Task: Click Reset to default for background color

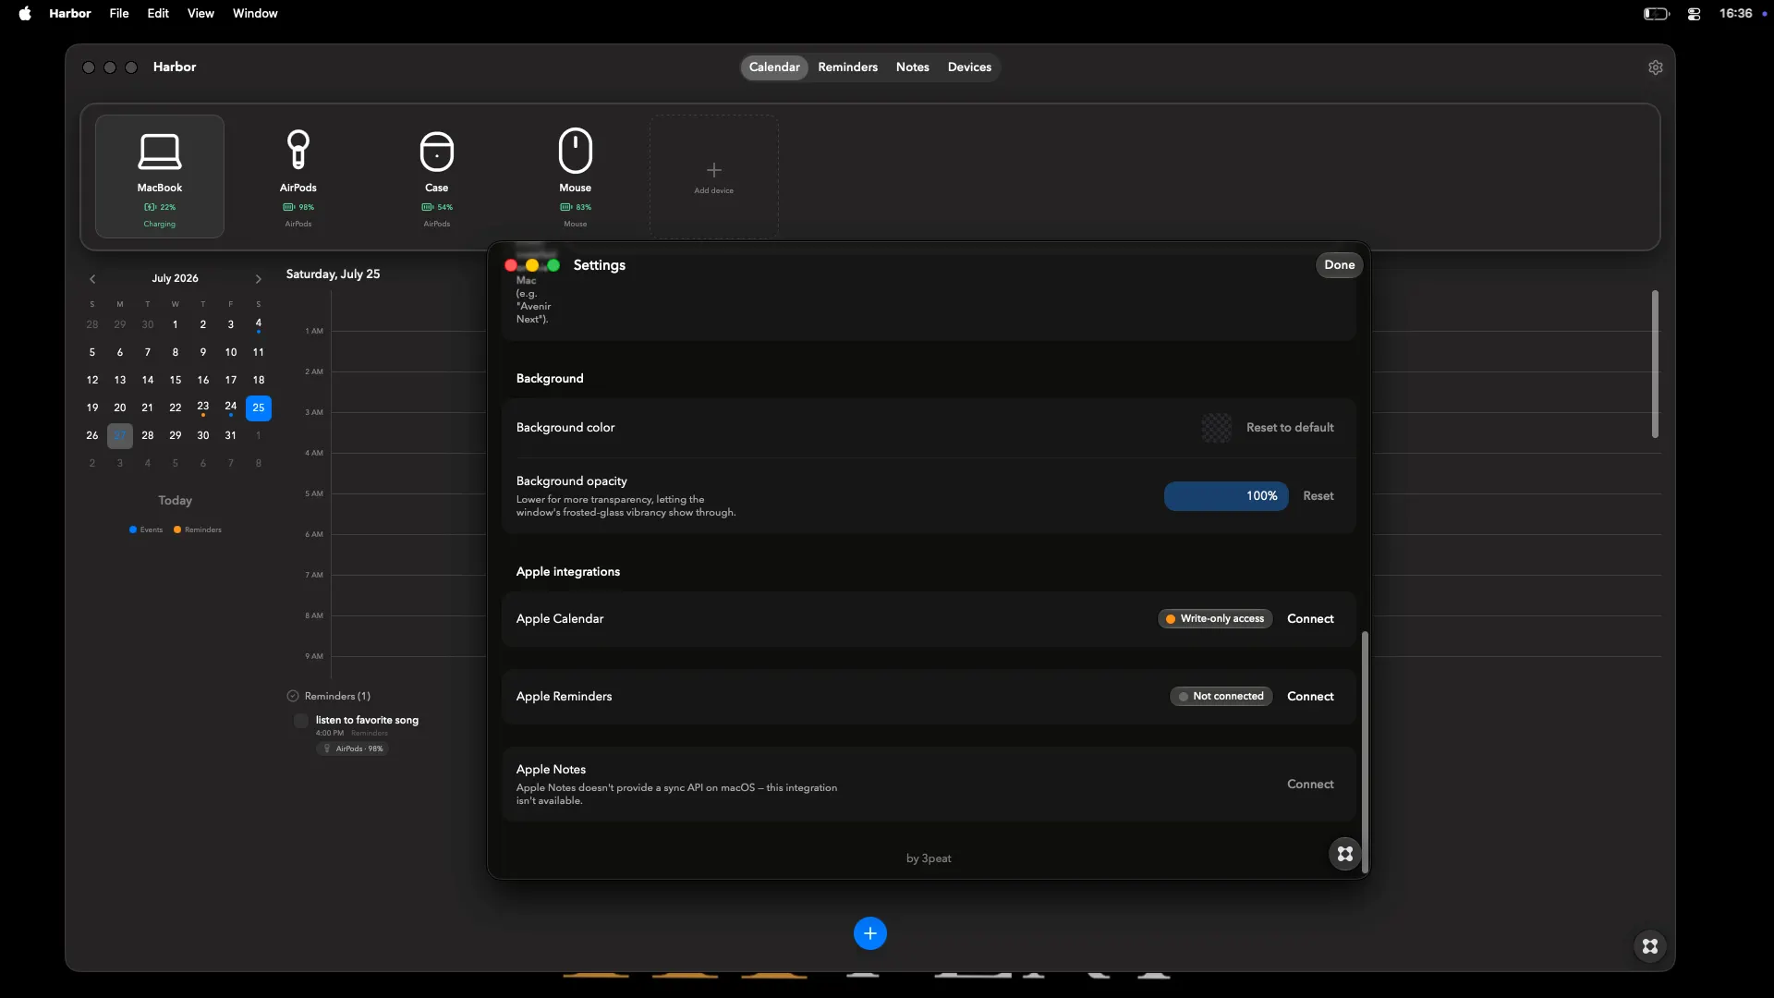Action: coord(1290,428)
